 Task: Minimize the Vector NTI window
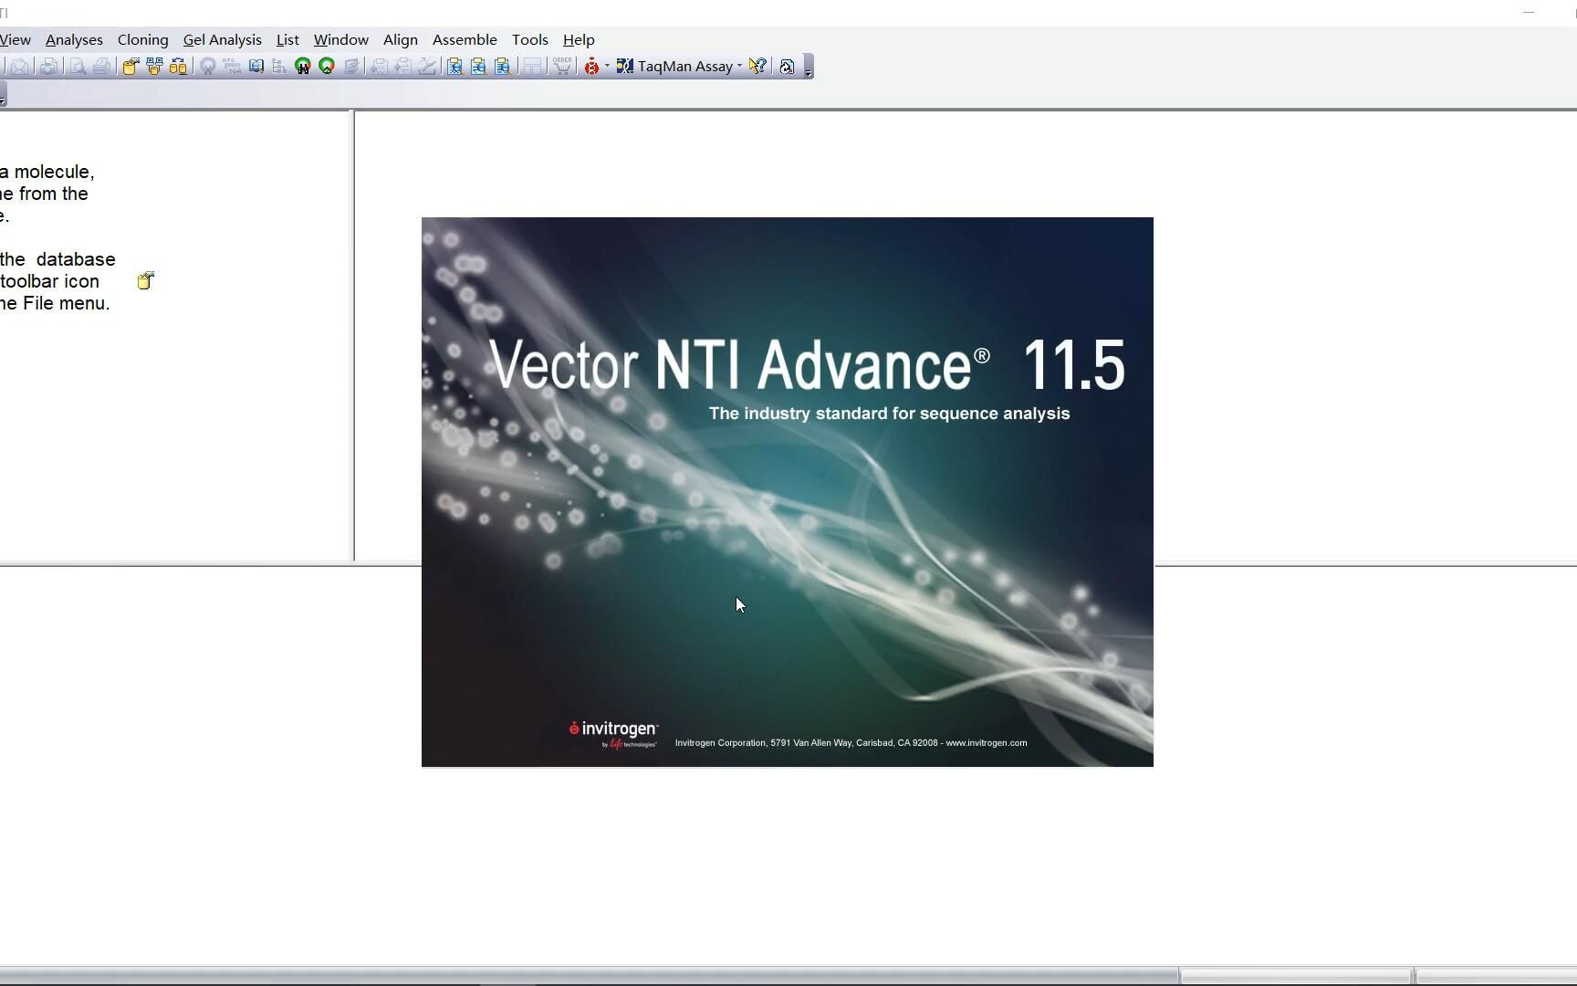(1529, 12)
